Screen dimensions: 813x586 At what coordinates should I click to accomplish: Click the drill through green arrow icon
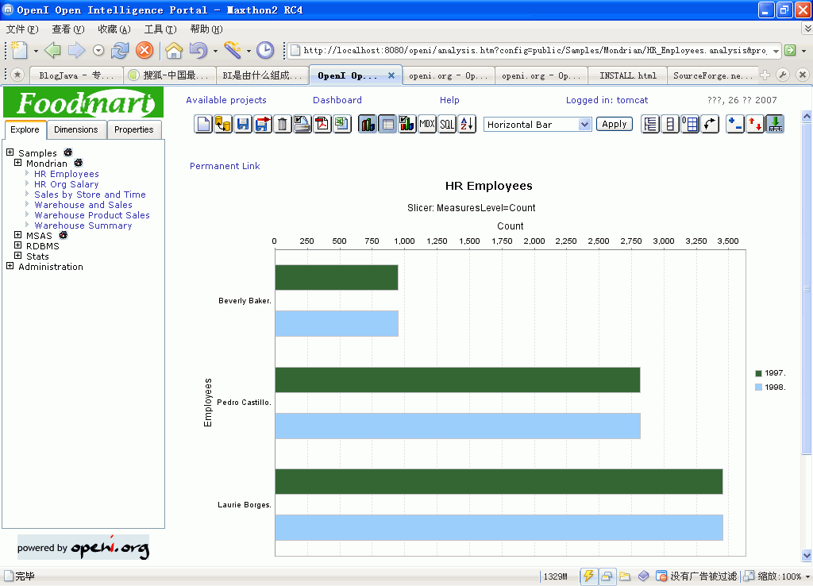click(x=775, y=125)
